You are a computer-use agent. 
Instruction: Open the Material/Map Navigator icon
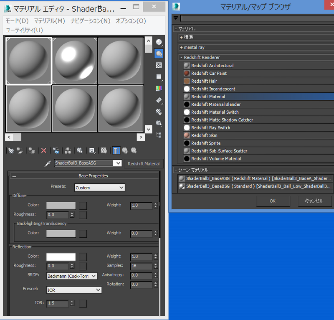pos(159,135)
